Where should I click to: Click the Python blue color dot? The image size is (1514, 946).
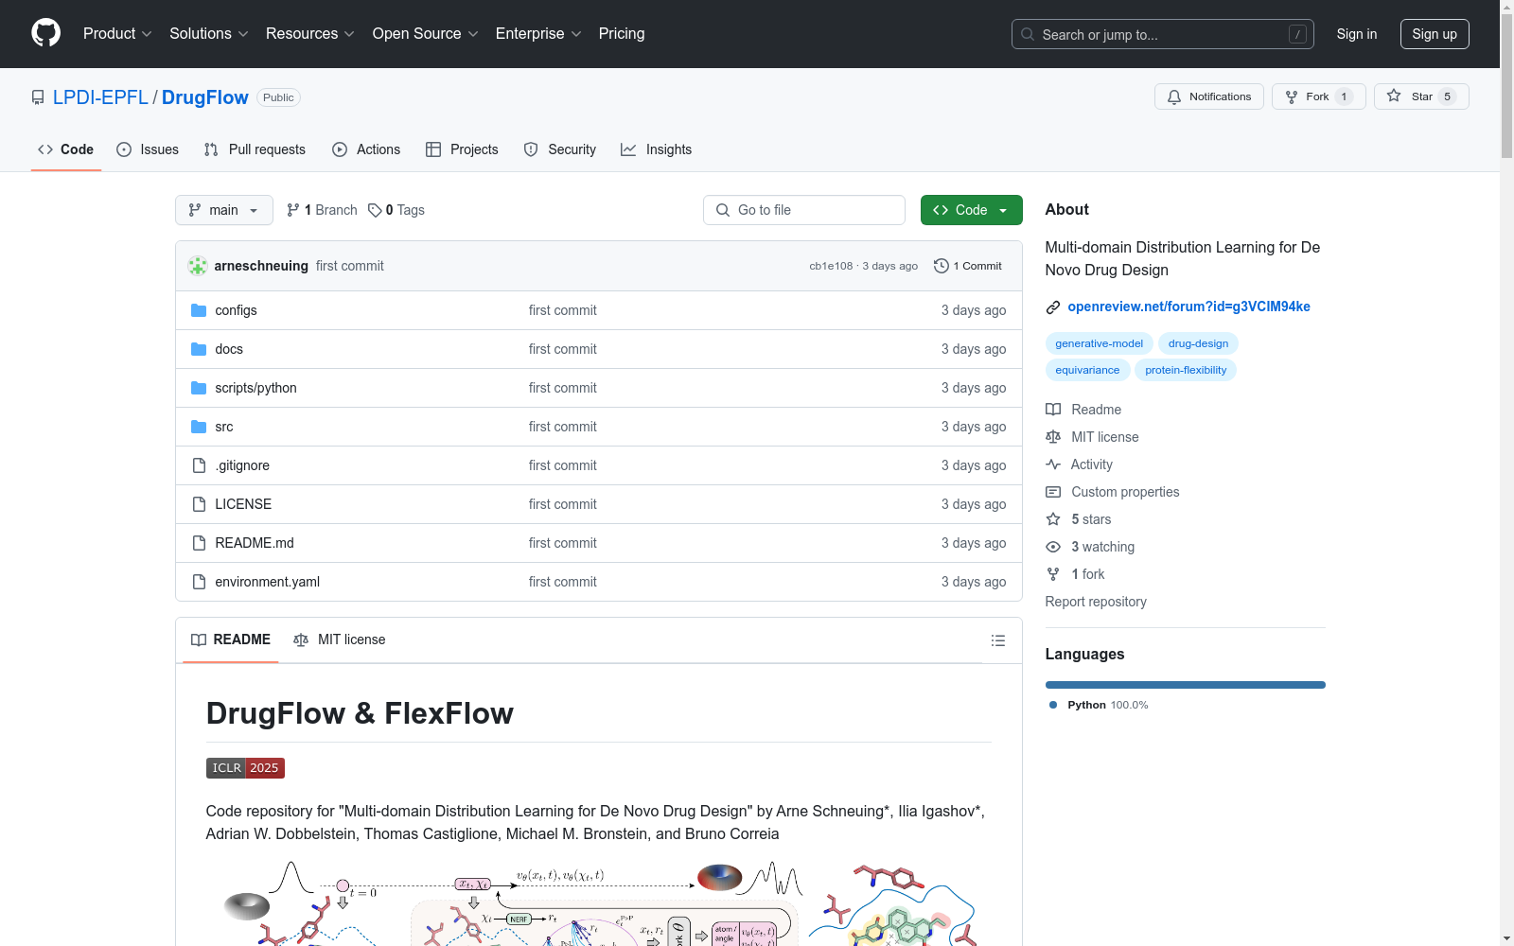tap(1053, 705)
